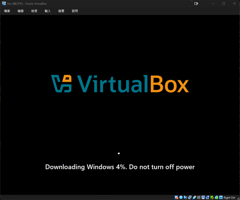Click the gray shared folders status icon
Screen dimensions: 240x200
tap(199, 198)
